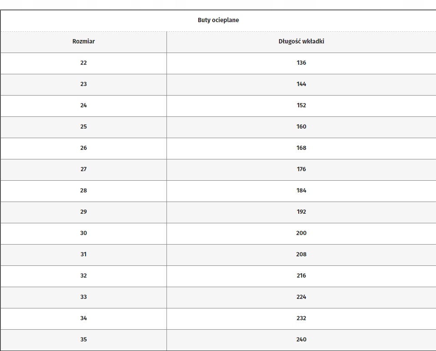Select the size 31 cell
The image size is (436, 351).
83,255
